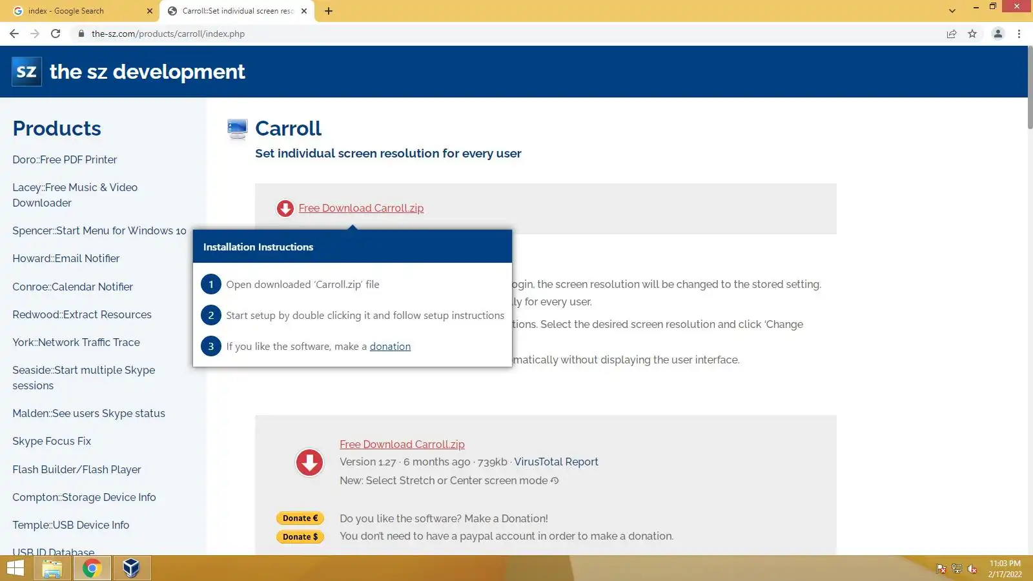Open Compton::Storage Device Info page
The width and height of the screenshot is (1033, 581).
(x=84, y=497)
